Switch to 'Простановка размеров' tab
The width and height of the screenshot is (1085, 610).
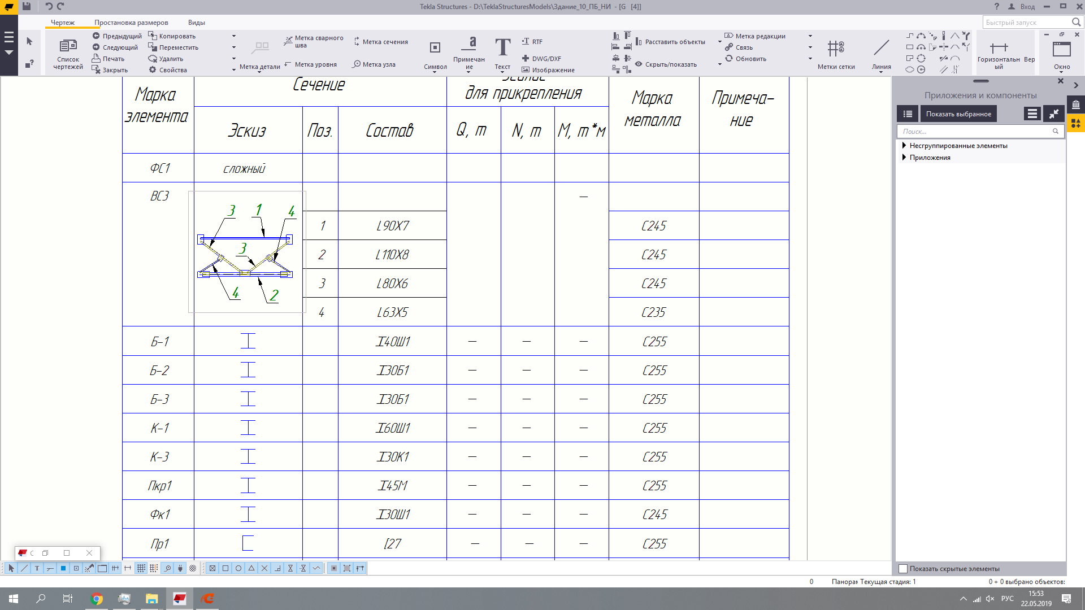coord(131,23)
